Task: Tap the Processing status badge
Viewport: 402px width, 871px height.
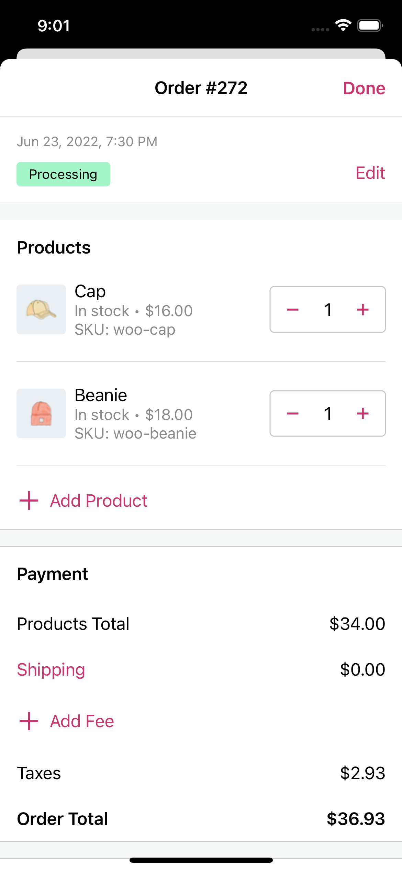Action: 63,174
